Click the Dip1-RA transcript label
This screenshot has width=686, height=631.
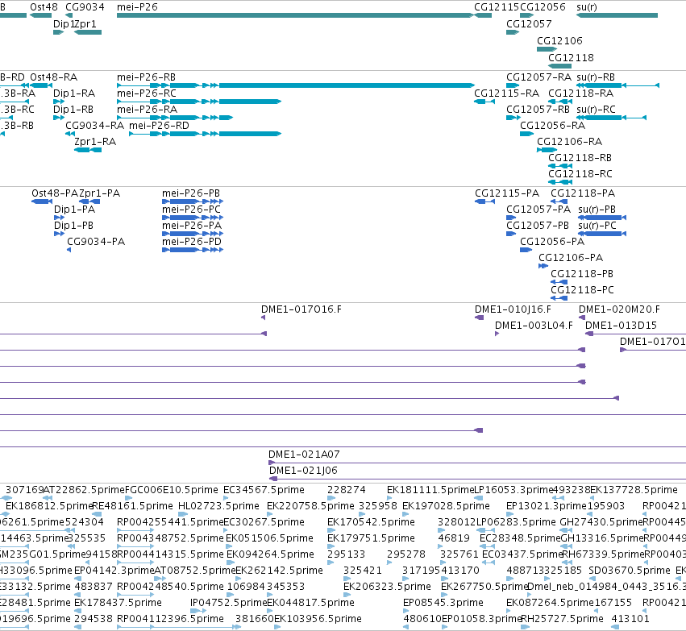click(74, 93)
